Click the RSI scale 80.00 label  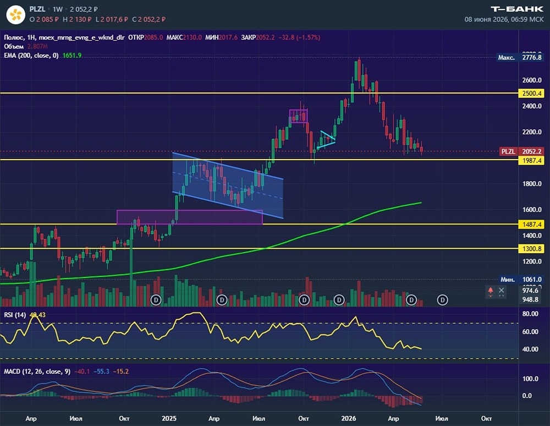tap(530, 314)
